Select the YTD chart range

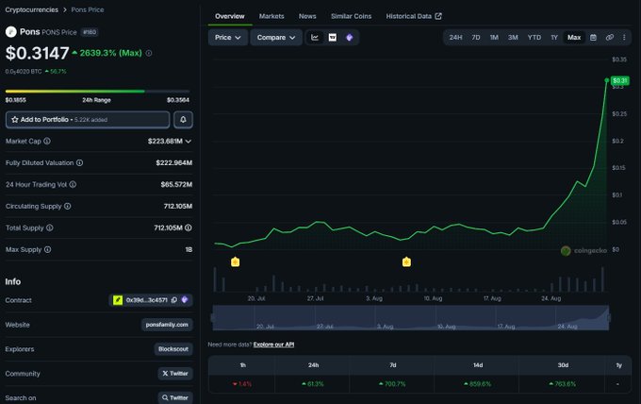[x=534, y=38]
